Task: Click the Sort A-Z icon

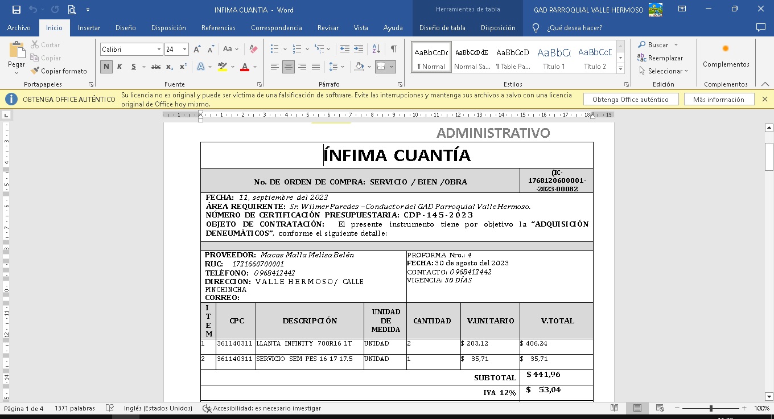Action: [x=376, y=50]
